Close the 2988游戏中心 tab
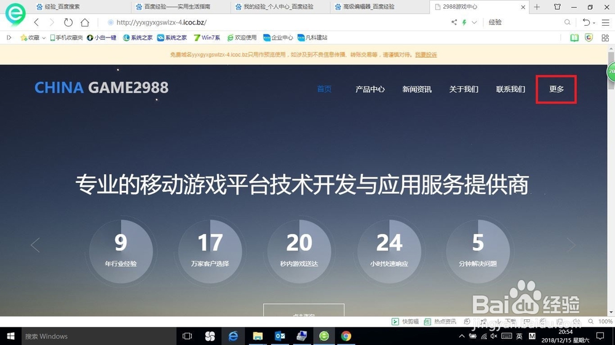The width and height of the screenshot is (615, 345). point(523,7)
